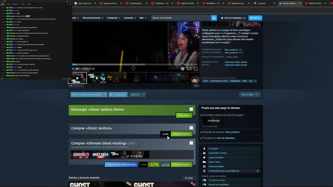Select the Twitch tab in Chat window
Screen dimensions: 333x187
tap(9, 4)
